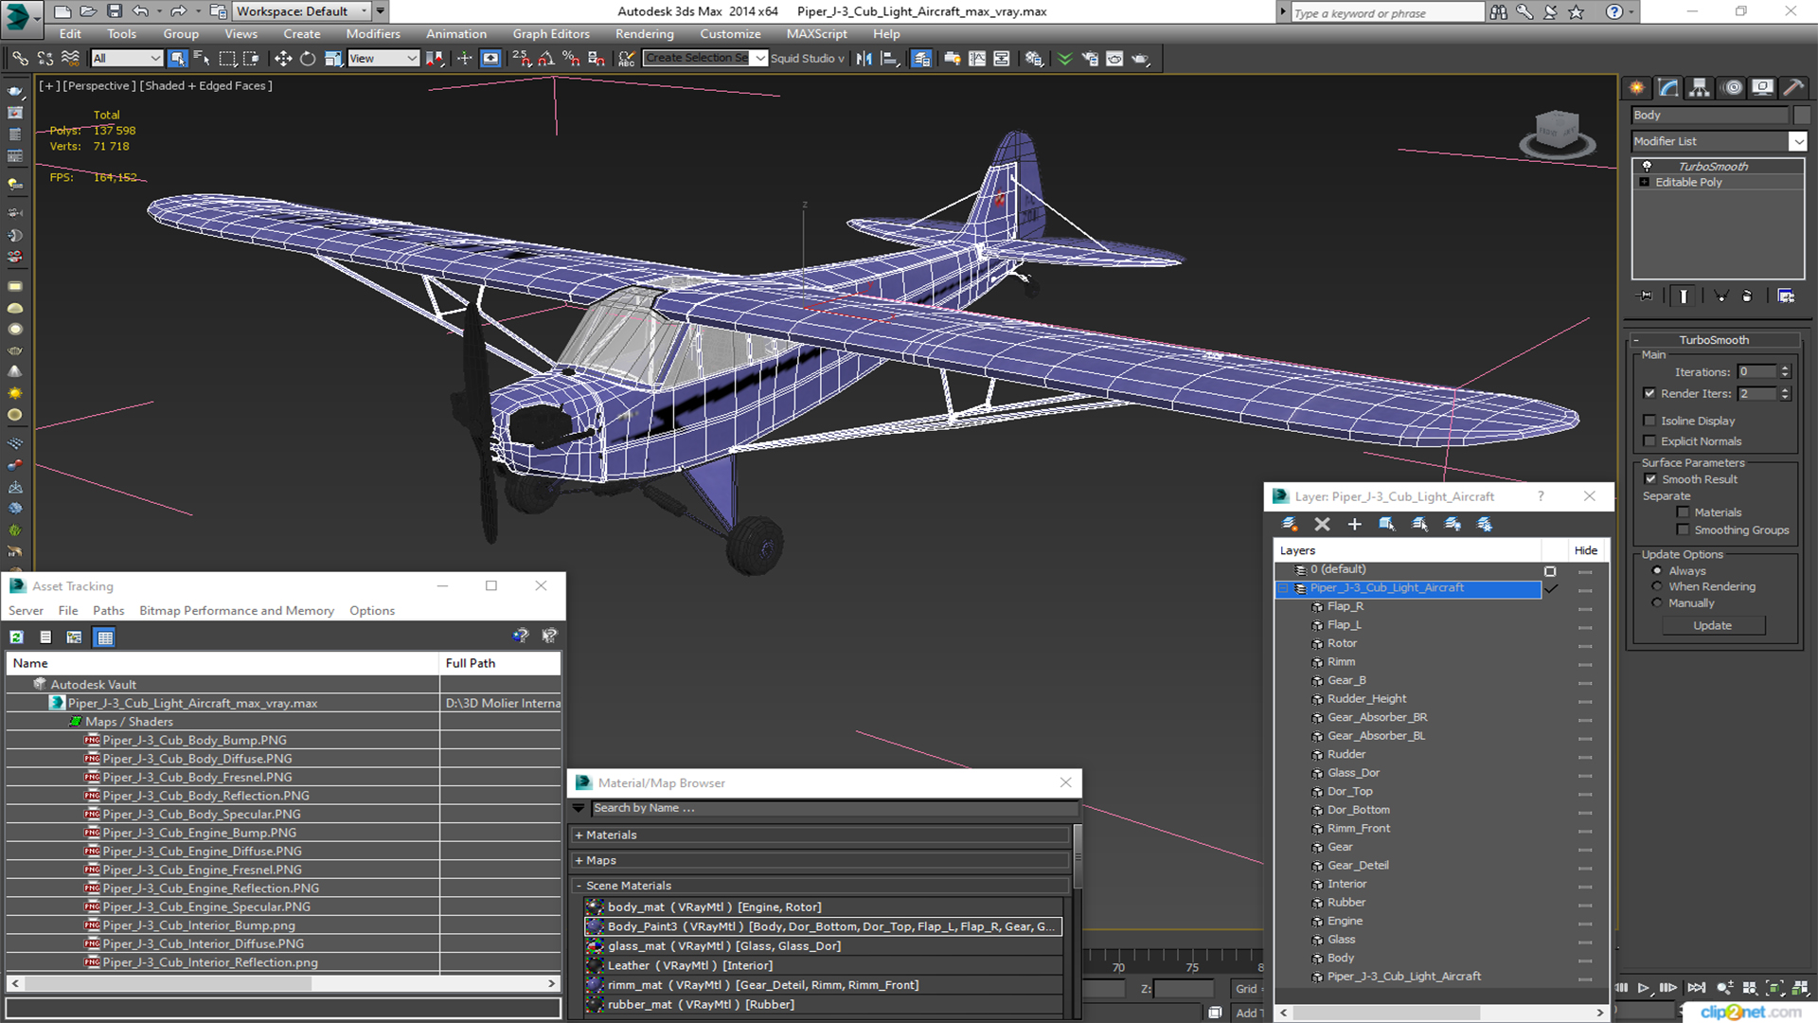Click Pin Stack icon below modifier stack

coord(1646,296)
